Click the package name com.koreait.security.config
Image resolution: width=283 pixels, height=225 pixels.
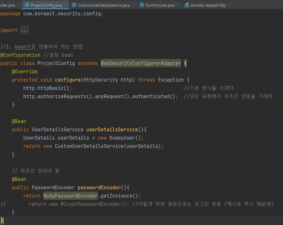point(62,13)
